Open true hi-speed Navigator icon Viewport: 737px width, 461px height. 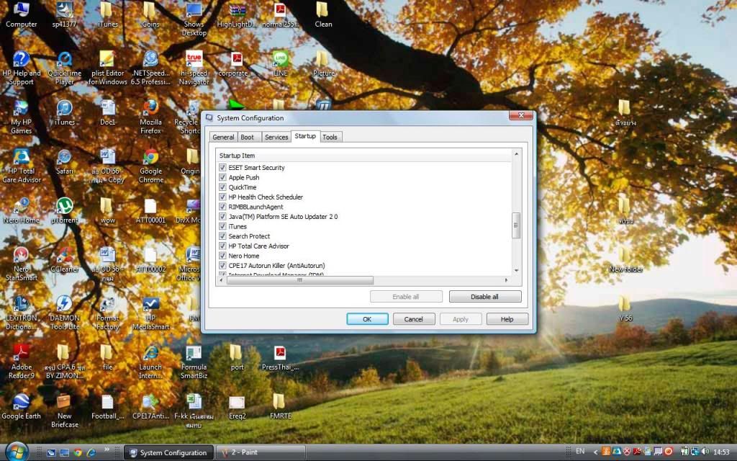tap(194, 68)
